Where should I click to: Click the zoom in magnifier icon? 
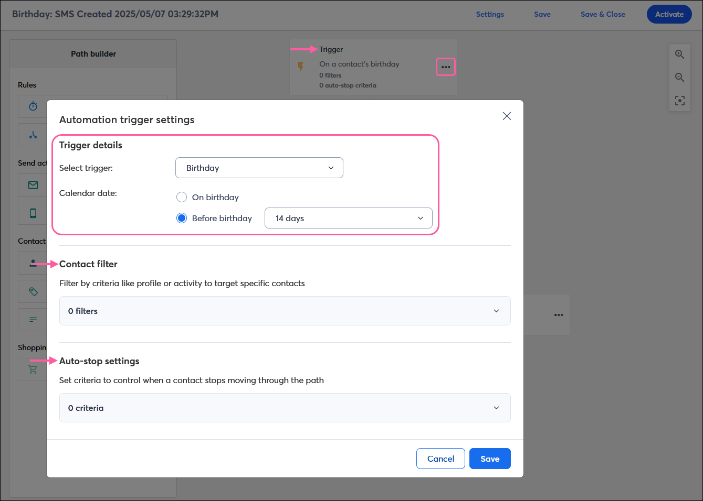coord(679,55)
